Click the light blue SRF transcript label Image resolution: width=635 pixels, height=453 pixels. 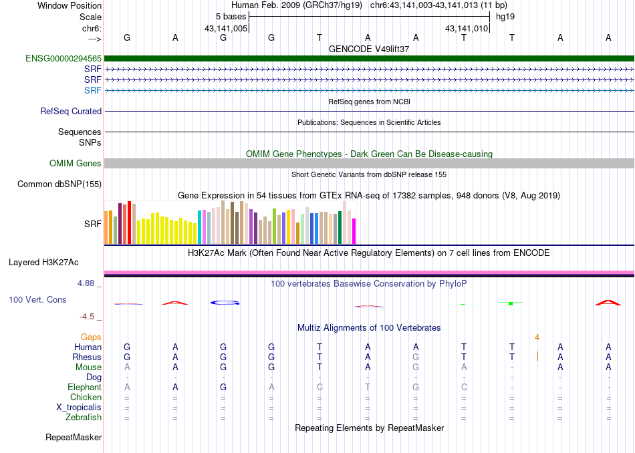click(93, 90)
